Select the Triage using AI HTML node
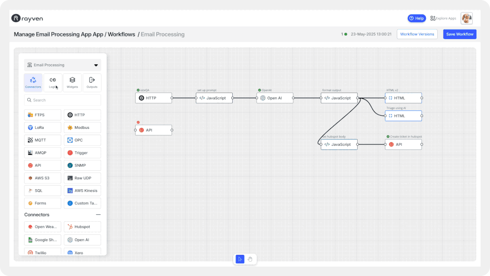The height and width of the screenshot is (276, 490). pos(403,116)
